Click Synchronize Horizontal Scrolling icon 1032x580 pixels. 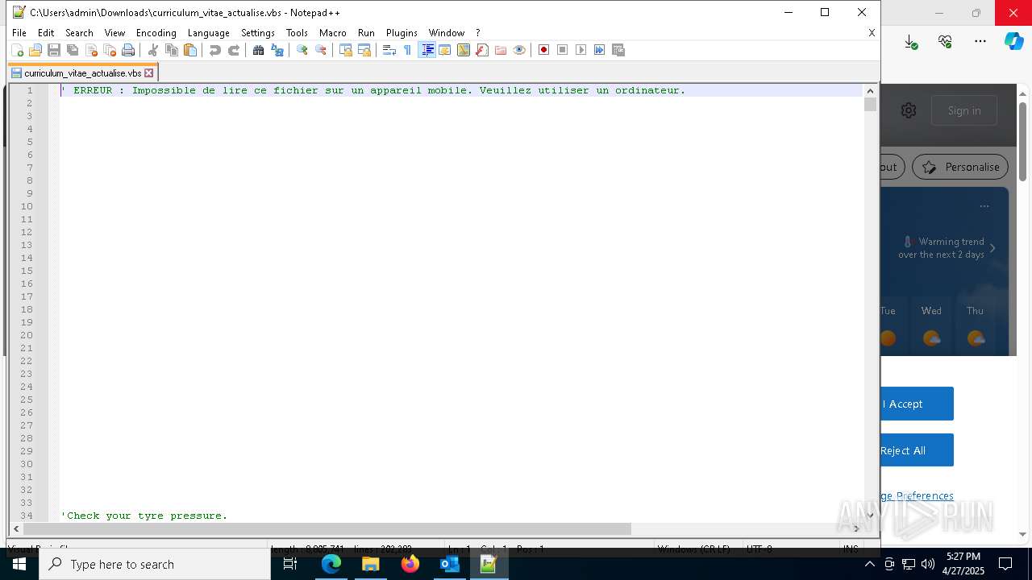[364, 50]
